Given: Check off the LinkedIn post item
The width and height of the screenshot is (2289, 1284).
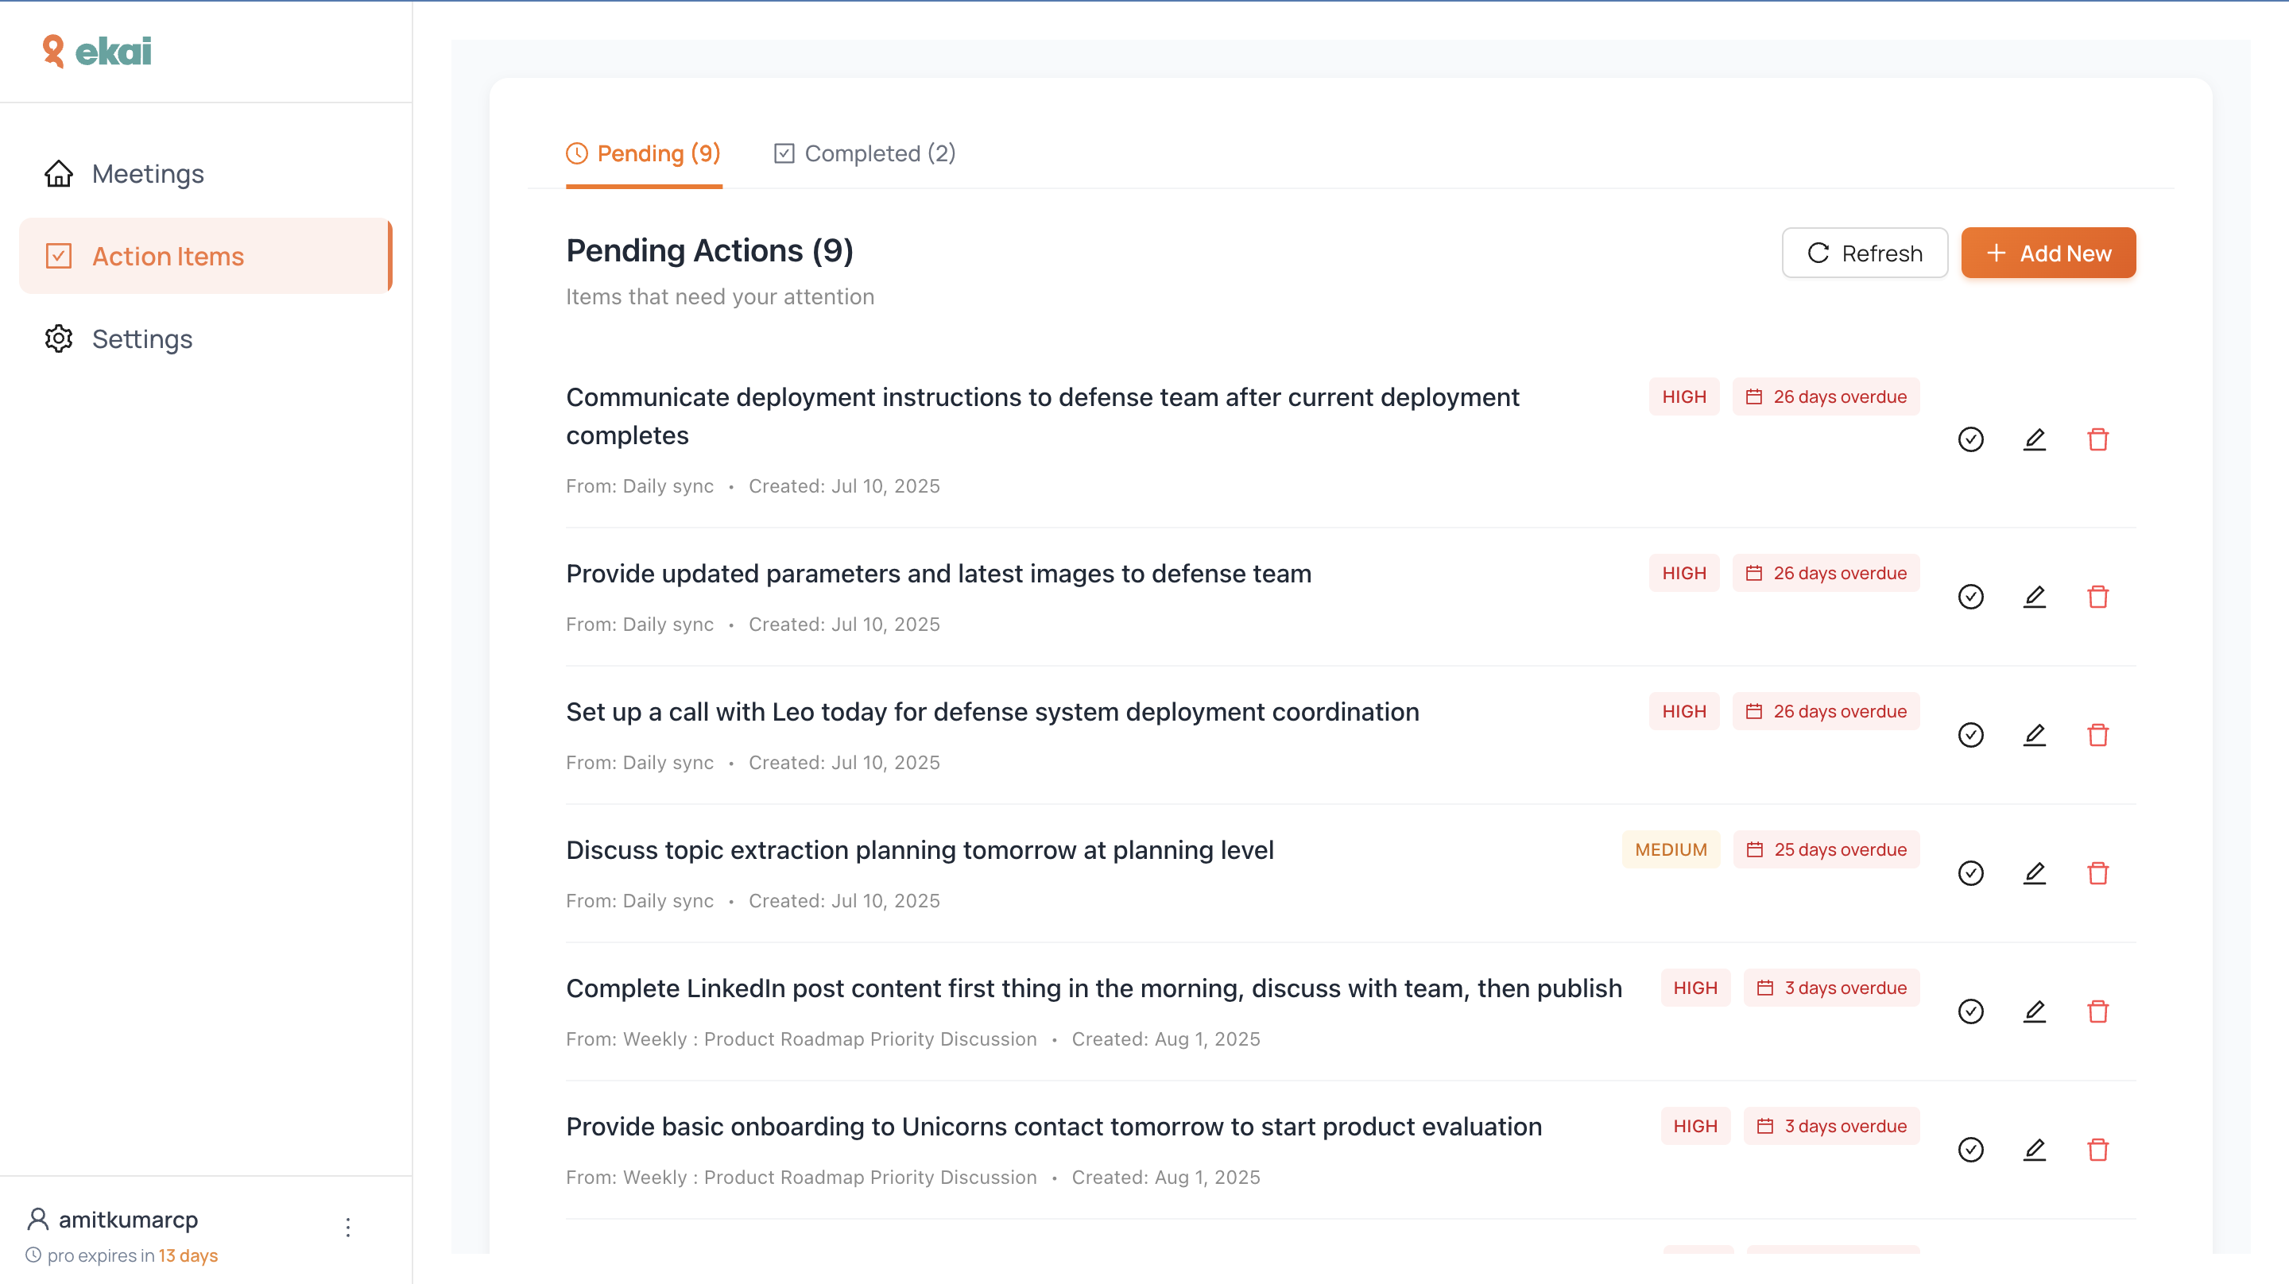Looking at the screenshot, I should coord(1970,1011).
